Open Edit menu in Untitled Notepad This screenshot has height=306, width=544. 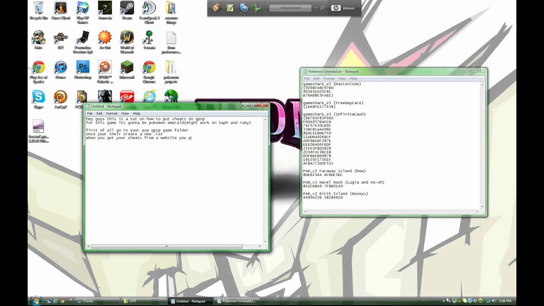pyautogui.click(x=99, y=113)
